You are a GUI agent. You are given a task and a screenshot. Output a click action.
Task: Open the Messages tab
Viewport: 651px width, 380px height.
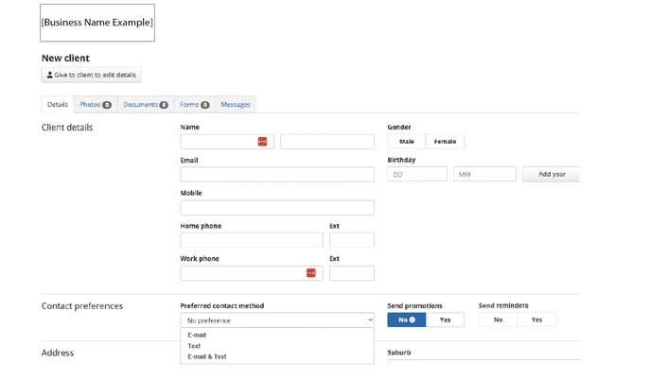(236, 105)
